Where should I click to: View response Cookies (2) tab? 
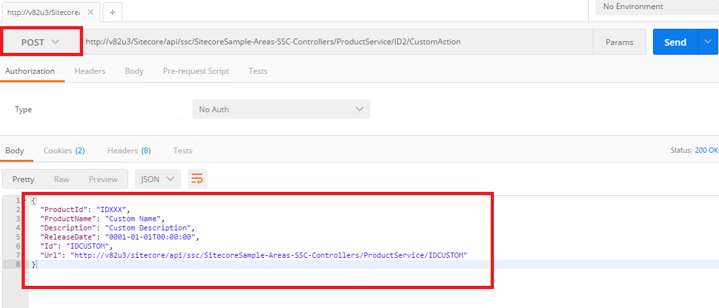pyautogui.click(x=64, y=150)
